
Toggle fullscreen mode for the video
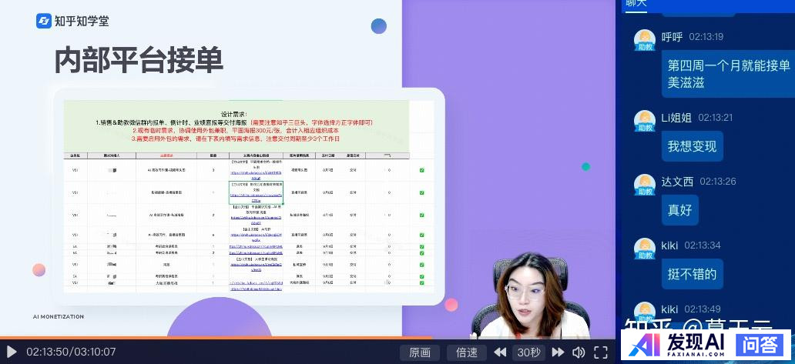tap(601, 352)
